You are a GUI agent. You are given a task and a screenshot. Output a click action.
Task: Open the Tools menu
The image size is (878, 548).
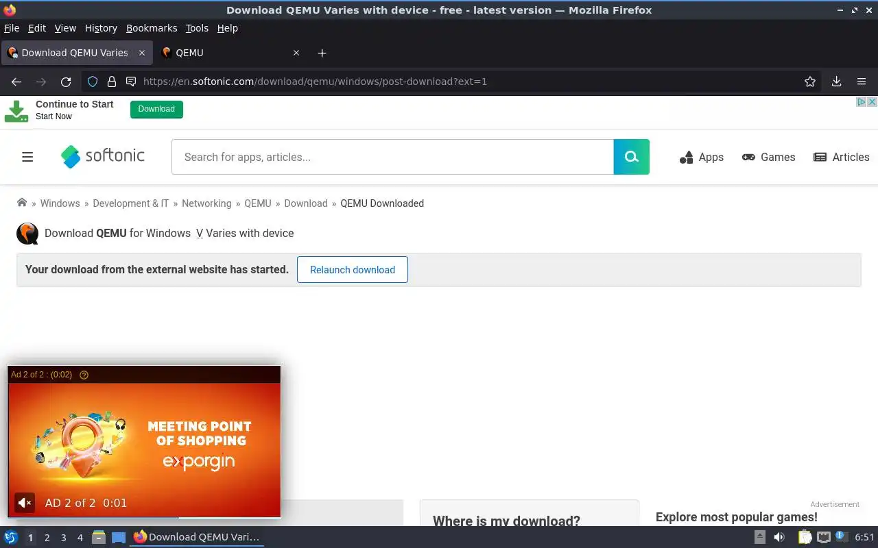click(x=197, y=28)
